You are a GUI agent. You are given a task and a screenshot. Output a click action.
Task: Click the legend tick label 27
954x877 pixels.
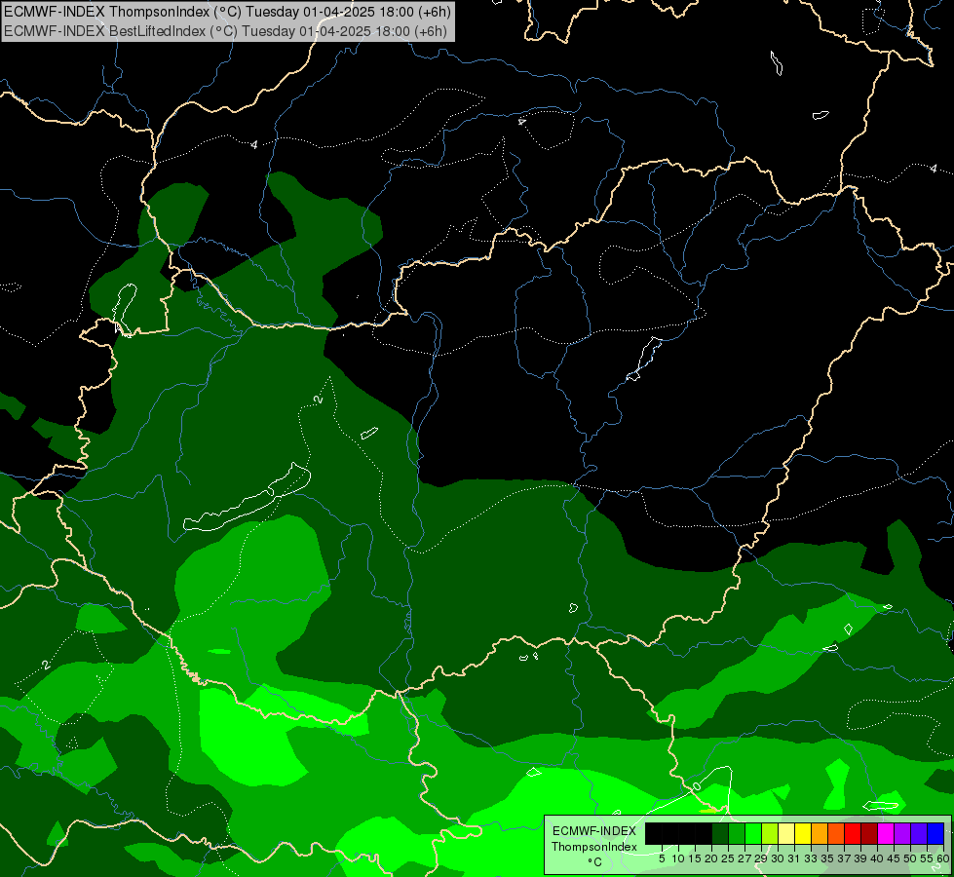click(x=744, y=858)
